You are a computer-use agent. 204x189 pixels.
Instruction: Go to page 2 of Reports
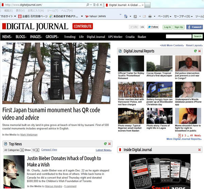click(182, 136)
